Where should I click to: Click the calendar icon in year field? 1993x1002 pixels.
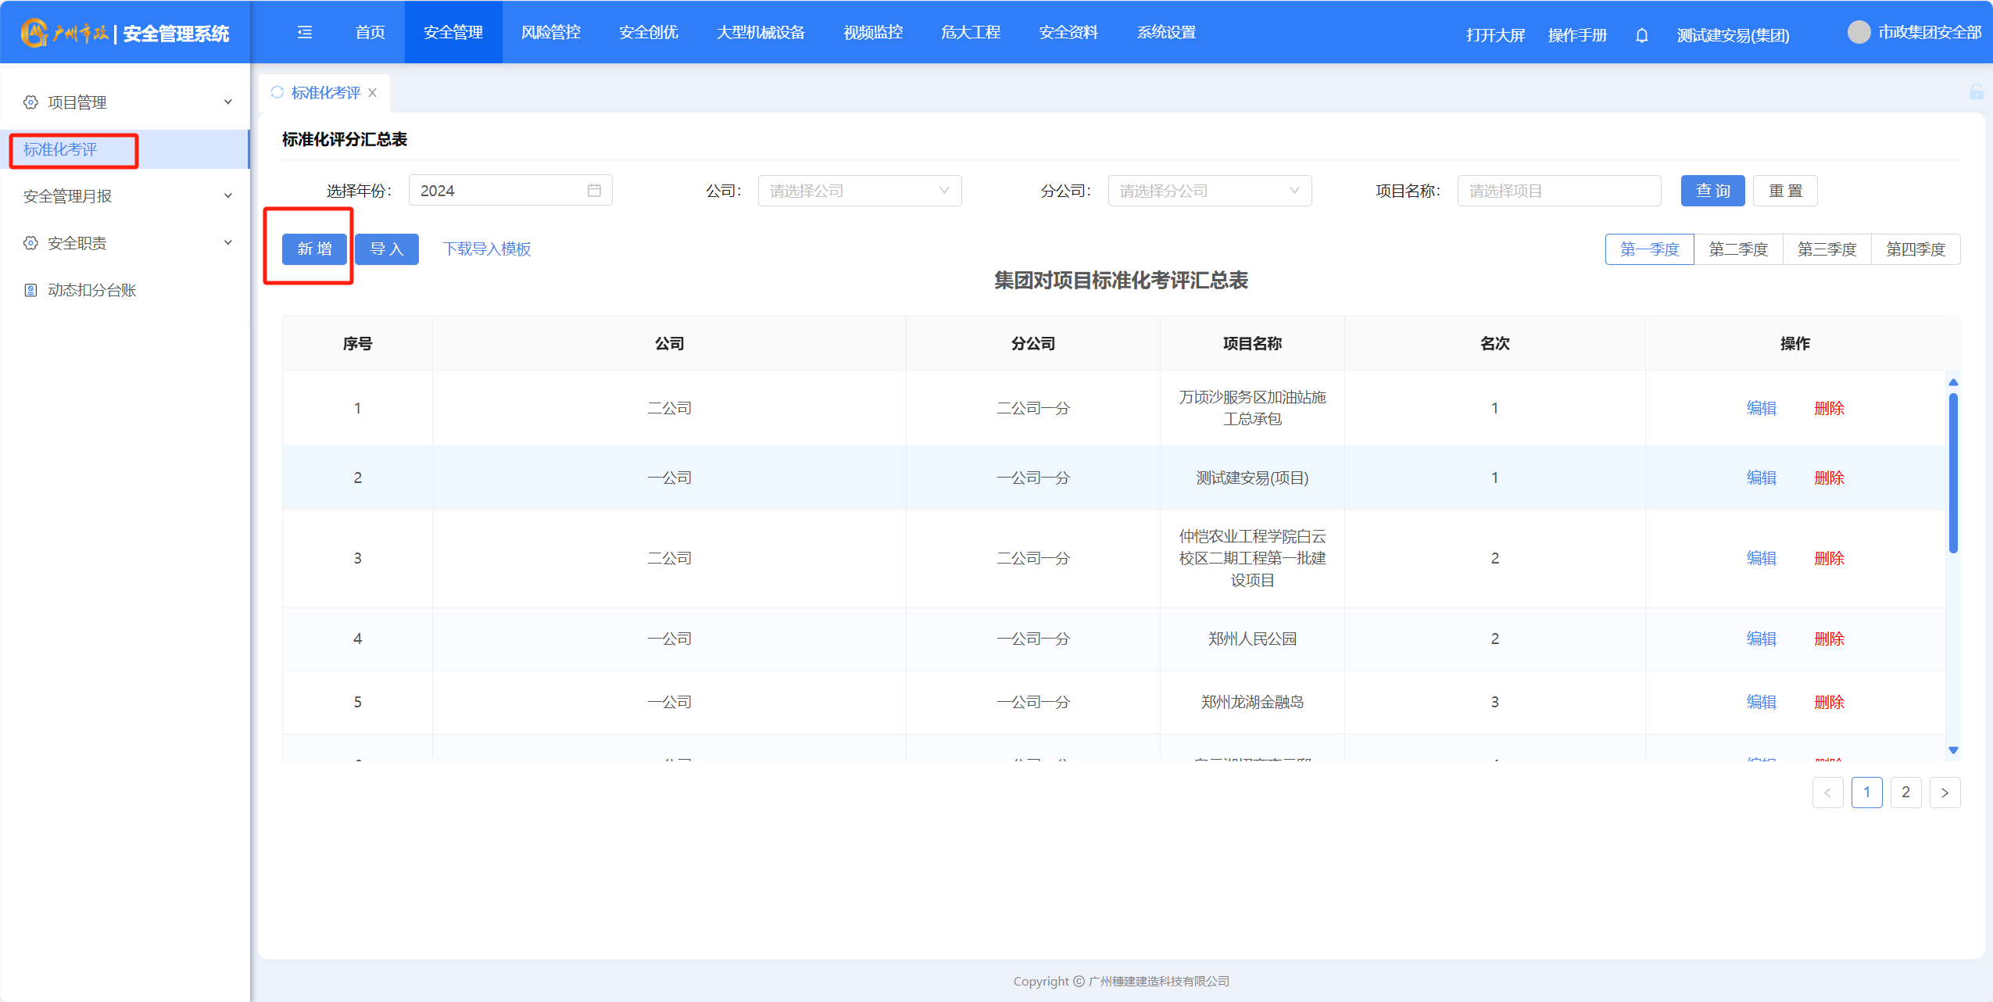(594, 191)
